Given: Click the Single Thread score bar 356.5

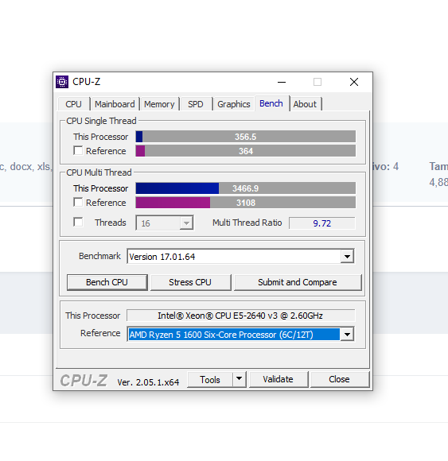Looking at the screenshot, I should (246, 137).
